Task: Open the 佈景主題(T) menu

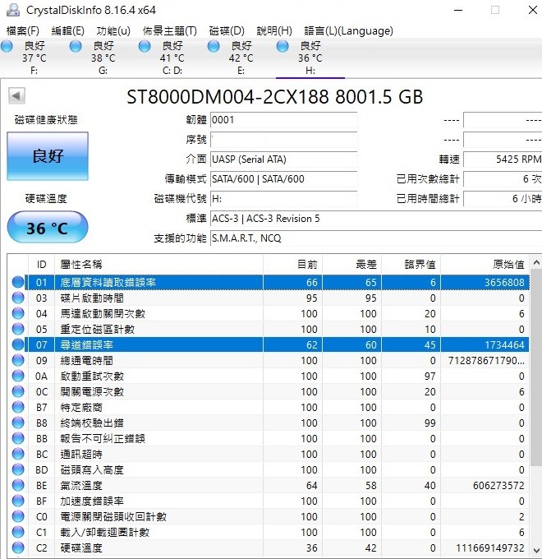Action: tap(169, 31)
